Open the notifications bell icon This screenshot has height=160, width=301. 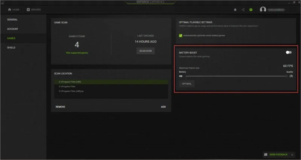[235, 10]
